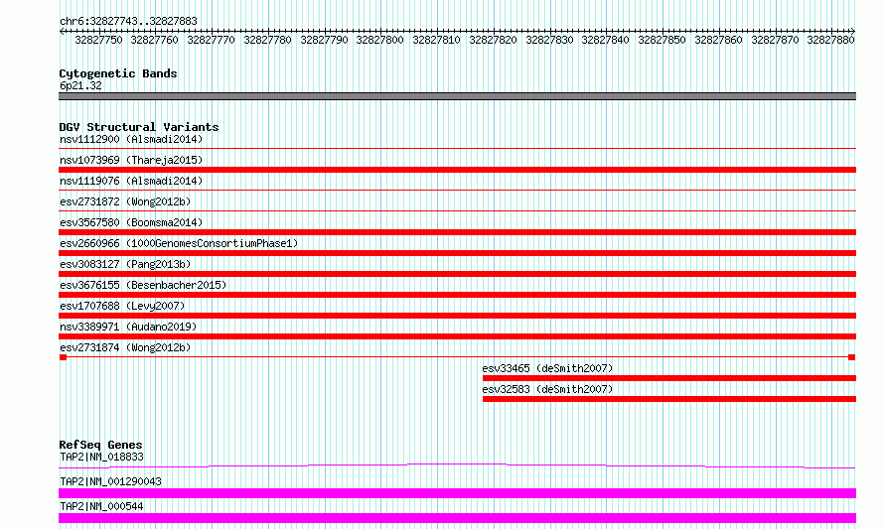This screenshot has width=884, height=529.
Task: Click right red end block of esv2731874
Action: [x=852, y=357]
